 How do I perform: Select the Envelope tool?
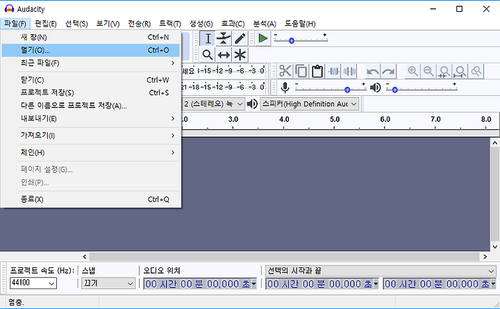pos(224,39)
